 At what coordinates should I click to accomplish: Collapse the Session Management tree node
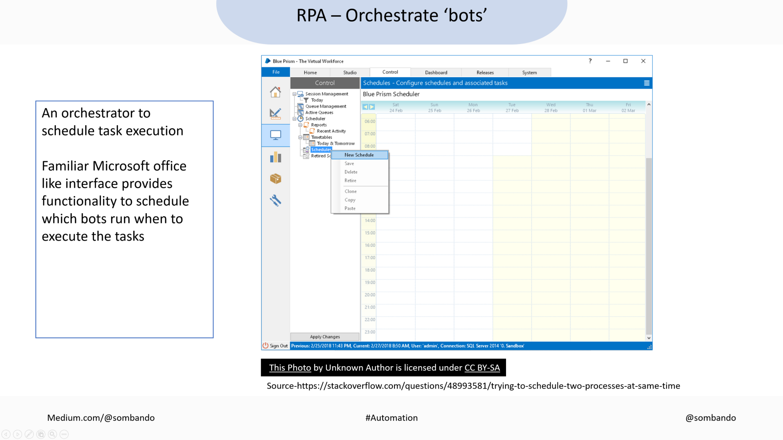pos(294,94)
